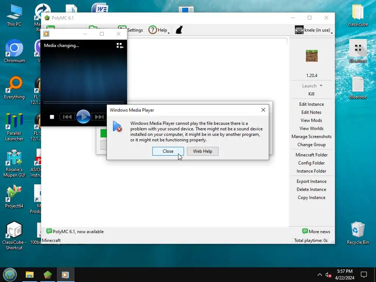Click Windows Media Player taskbar icon
This screenshot has width=376, height=282.
coord(65,275)
